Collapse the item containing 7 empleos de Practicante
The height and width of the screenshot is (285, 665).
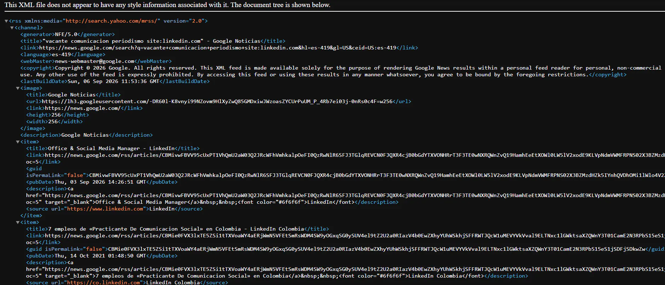coord(18,222)
